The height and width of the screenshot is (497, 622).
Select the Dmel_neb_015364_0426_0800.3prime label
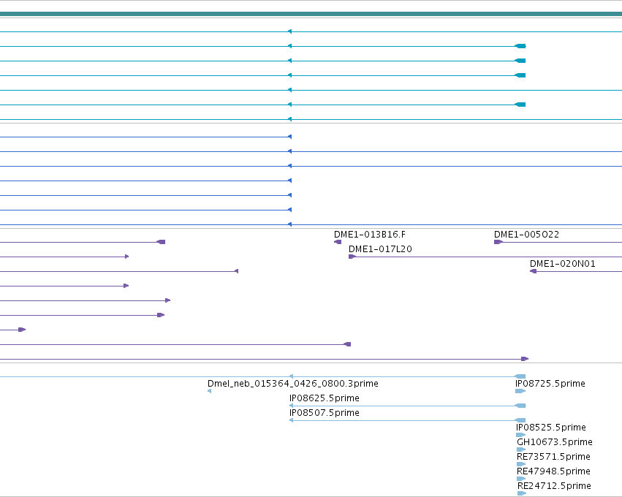click(293, 384)
